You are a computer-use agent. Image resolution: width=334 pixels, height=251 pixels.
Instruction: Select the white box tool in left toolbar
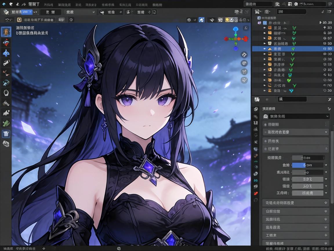tap(6, 133)
